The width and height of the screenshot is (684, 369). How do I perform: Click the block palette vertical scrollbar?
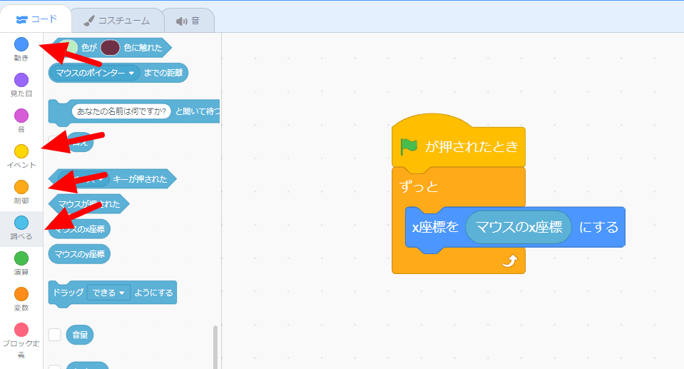coord(215,347)
